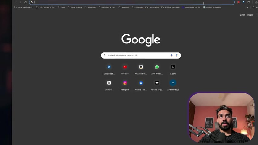The image size is (258, 145).
Task: Open the ChatGPT shortcut
Action: (x=109, y=85)
